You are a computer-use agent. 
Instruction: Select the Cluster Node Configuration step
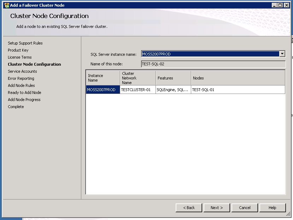34,64
